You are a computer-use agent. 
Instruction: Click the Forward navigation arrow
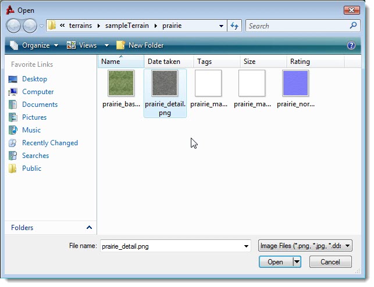tap(30, 26)
